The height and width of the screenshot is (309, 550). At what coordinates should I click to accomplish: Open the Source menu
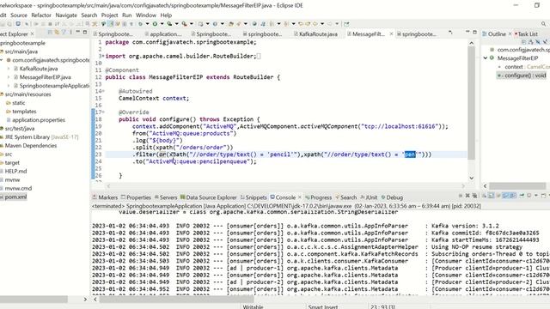19,15
